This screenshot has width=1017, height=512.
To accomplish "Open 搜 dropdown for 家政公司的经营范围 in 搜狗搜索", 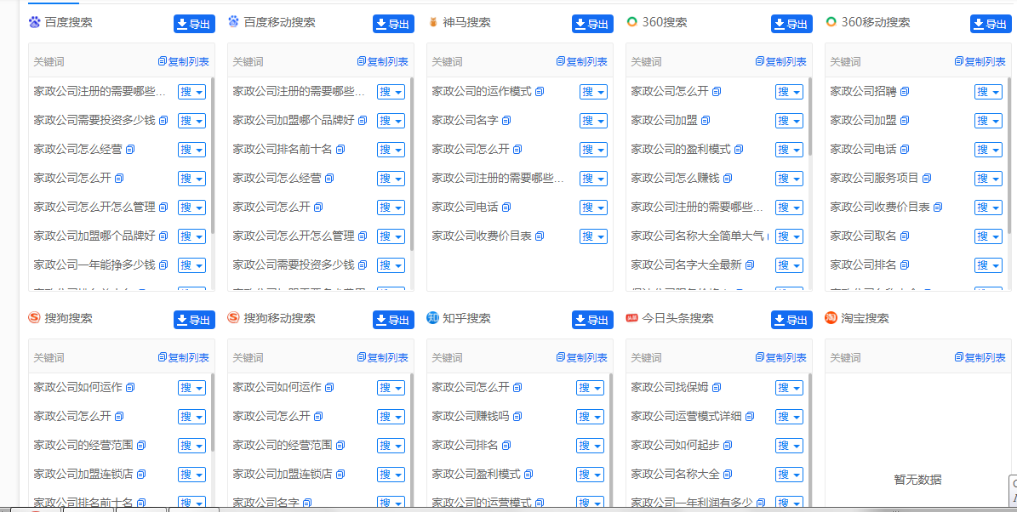I will click(192, 446).
